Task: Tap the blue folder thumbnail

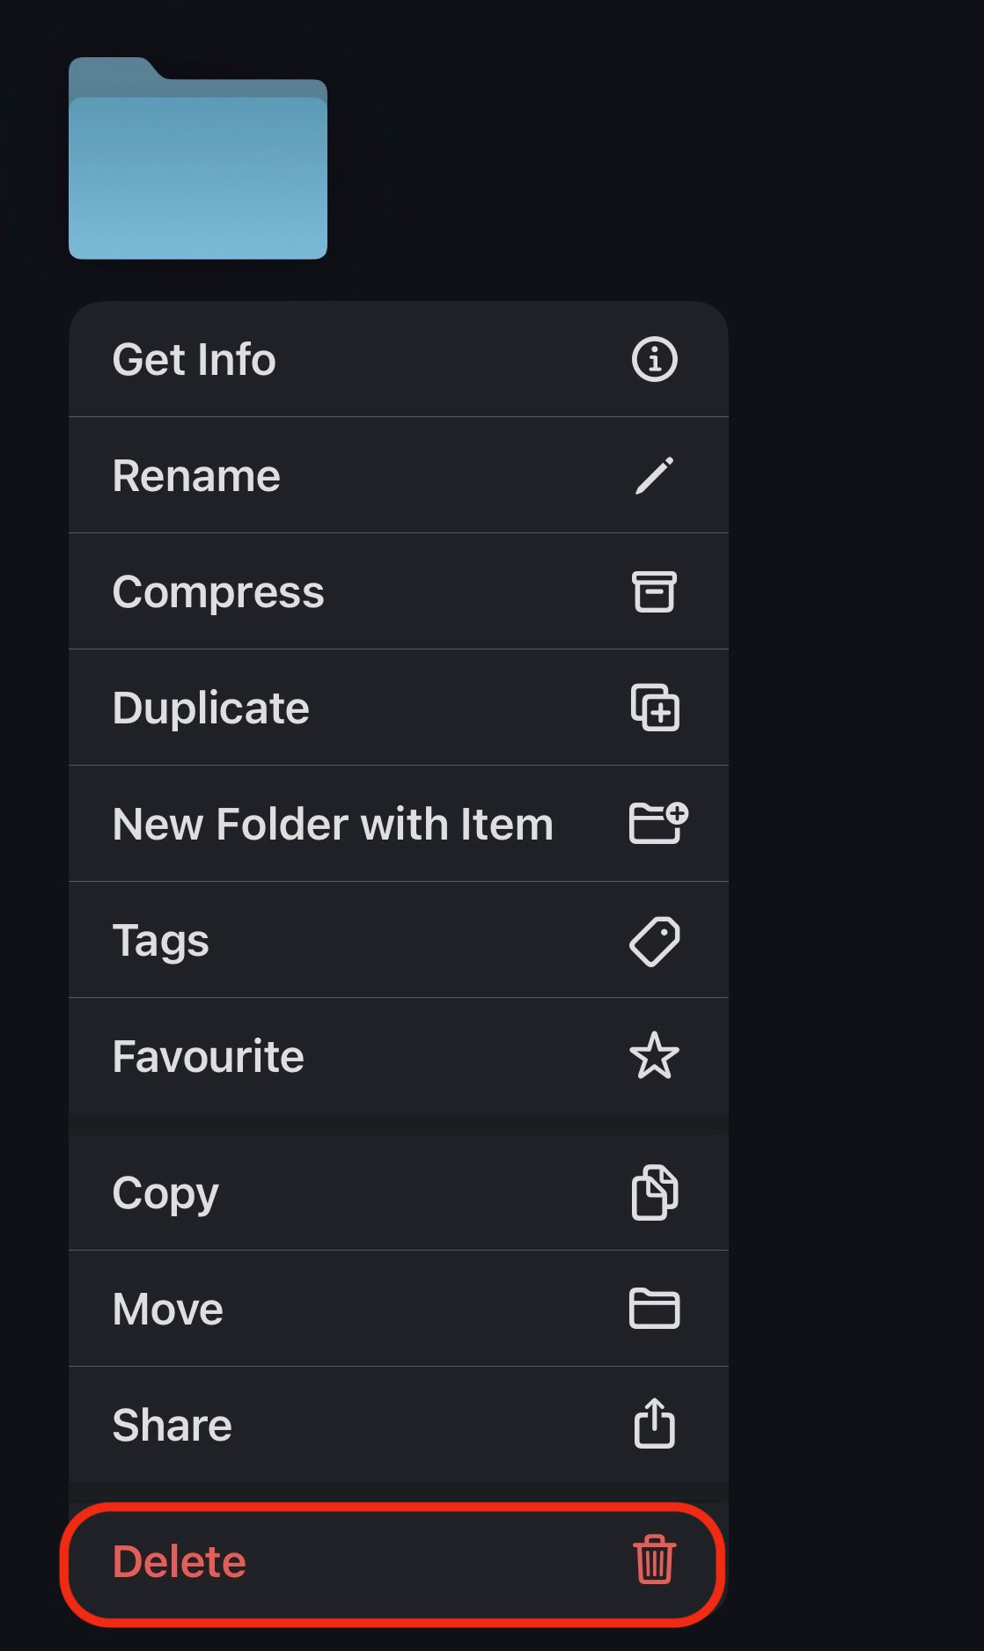Action: (x=198, y=160)
